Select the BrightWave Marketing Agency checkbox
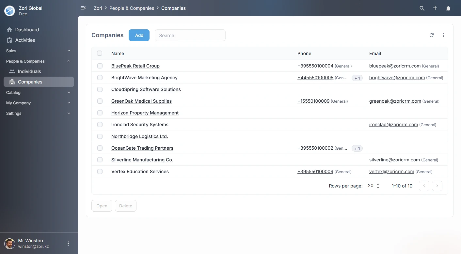This screenshot has height=254, width=461. 100,78
